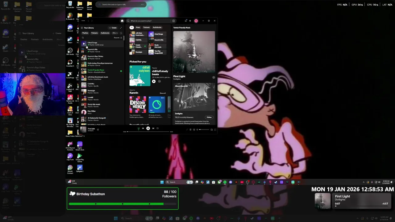Open the Splitgate 2 desktop shortcut
Viewport: 395px width, 222px height.
click(x=80, y=169)
